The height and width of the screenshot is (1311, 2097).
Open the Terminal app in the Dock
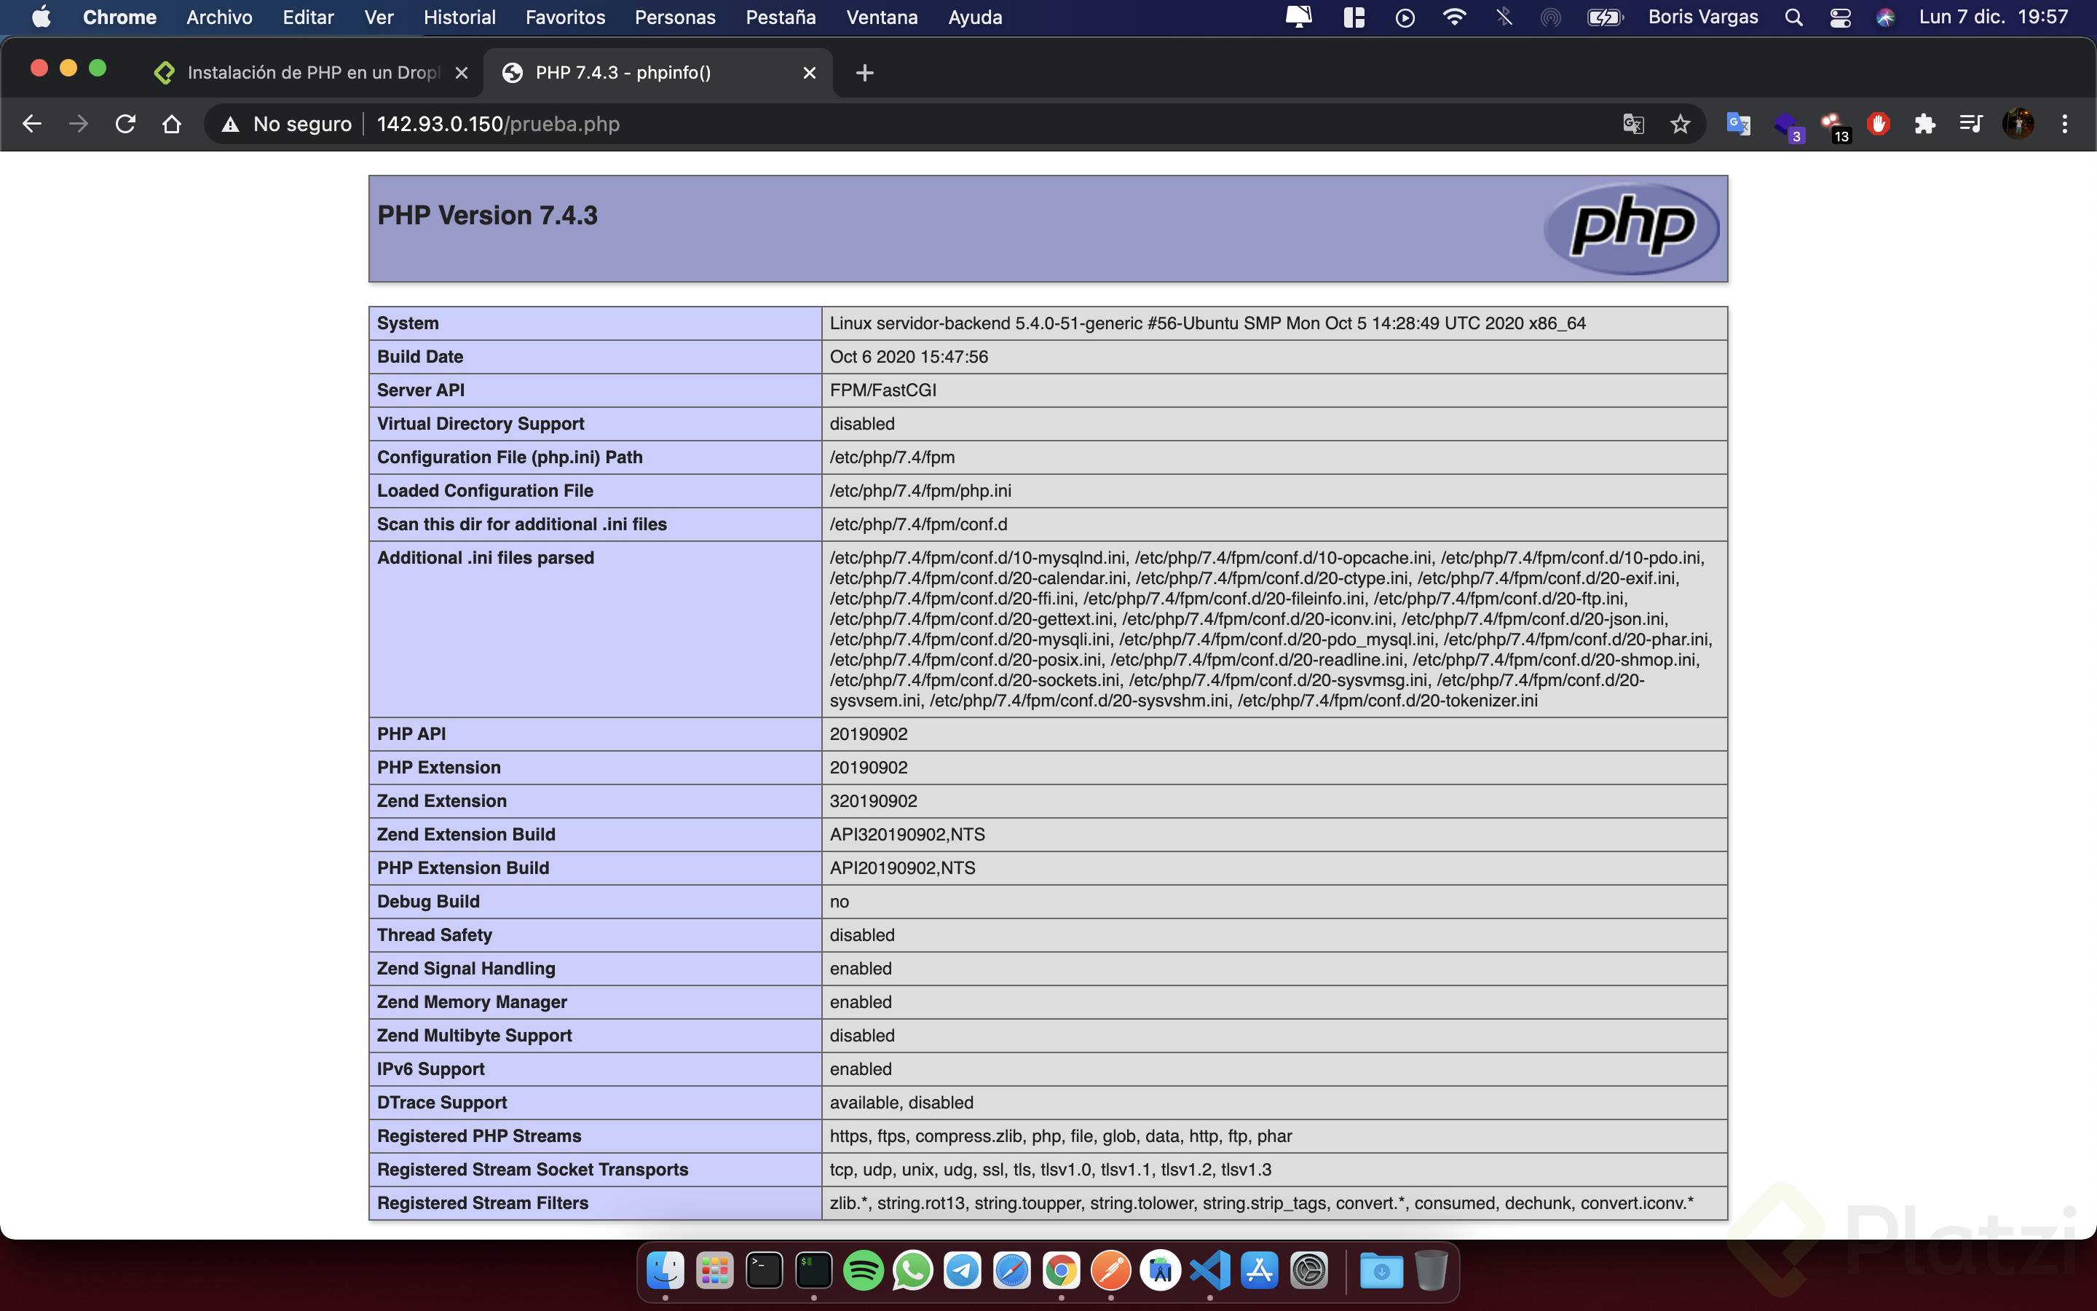pyautogui.click(x=763, y=1269)
